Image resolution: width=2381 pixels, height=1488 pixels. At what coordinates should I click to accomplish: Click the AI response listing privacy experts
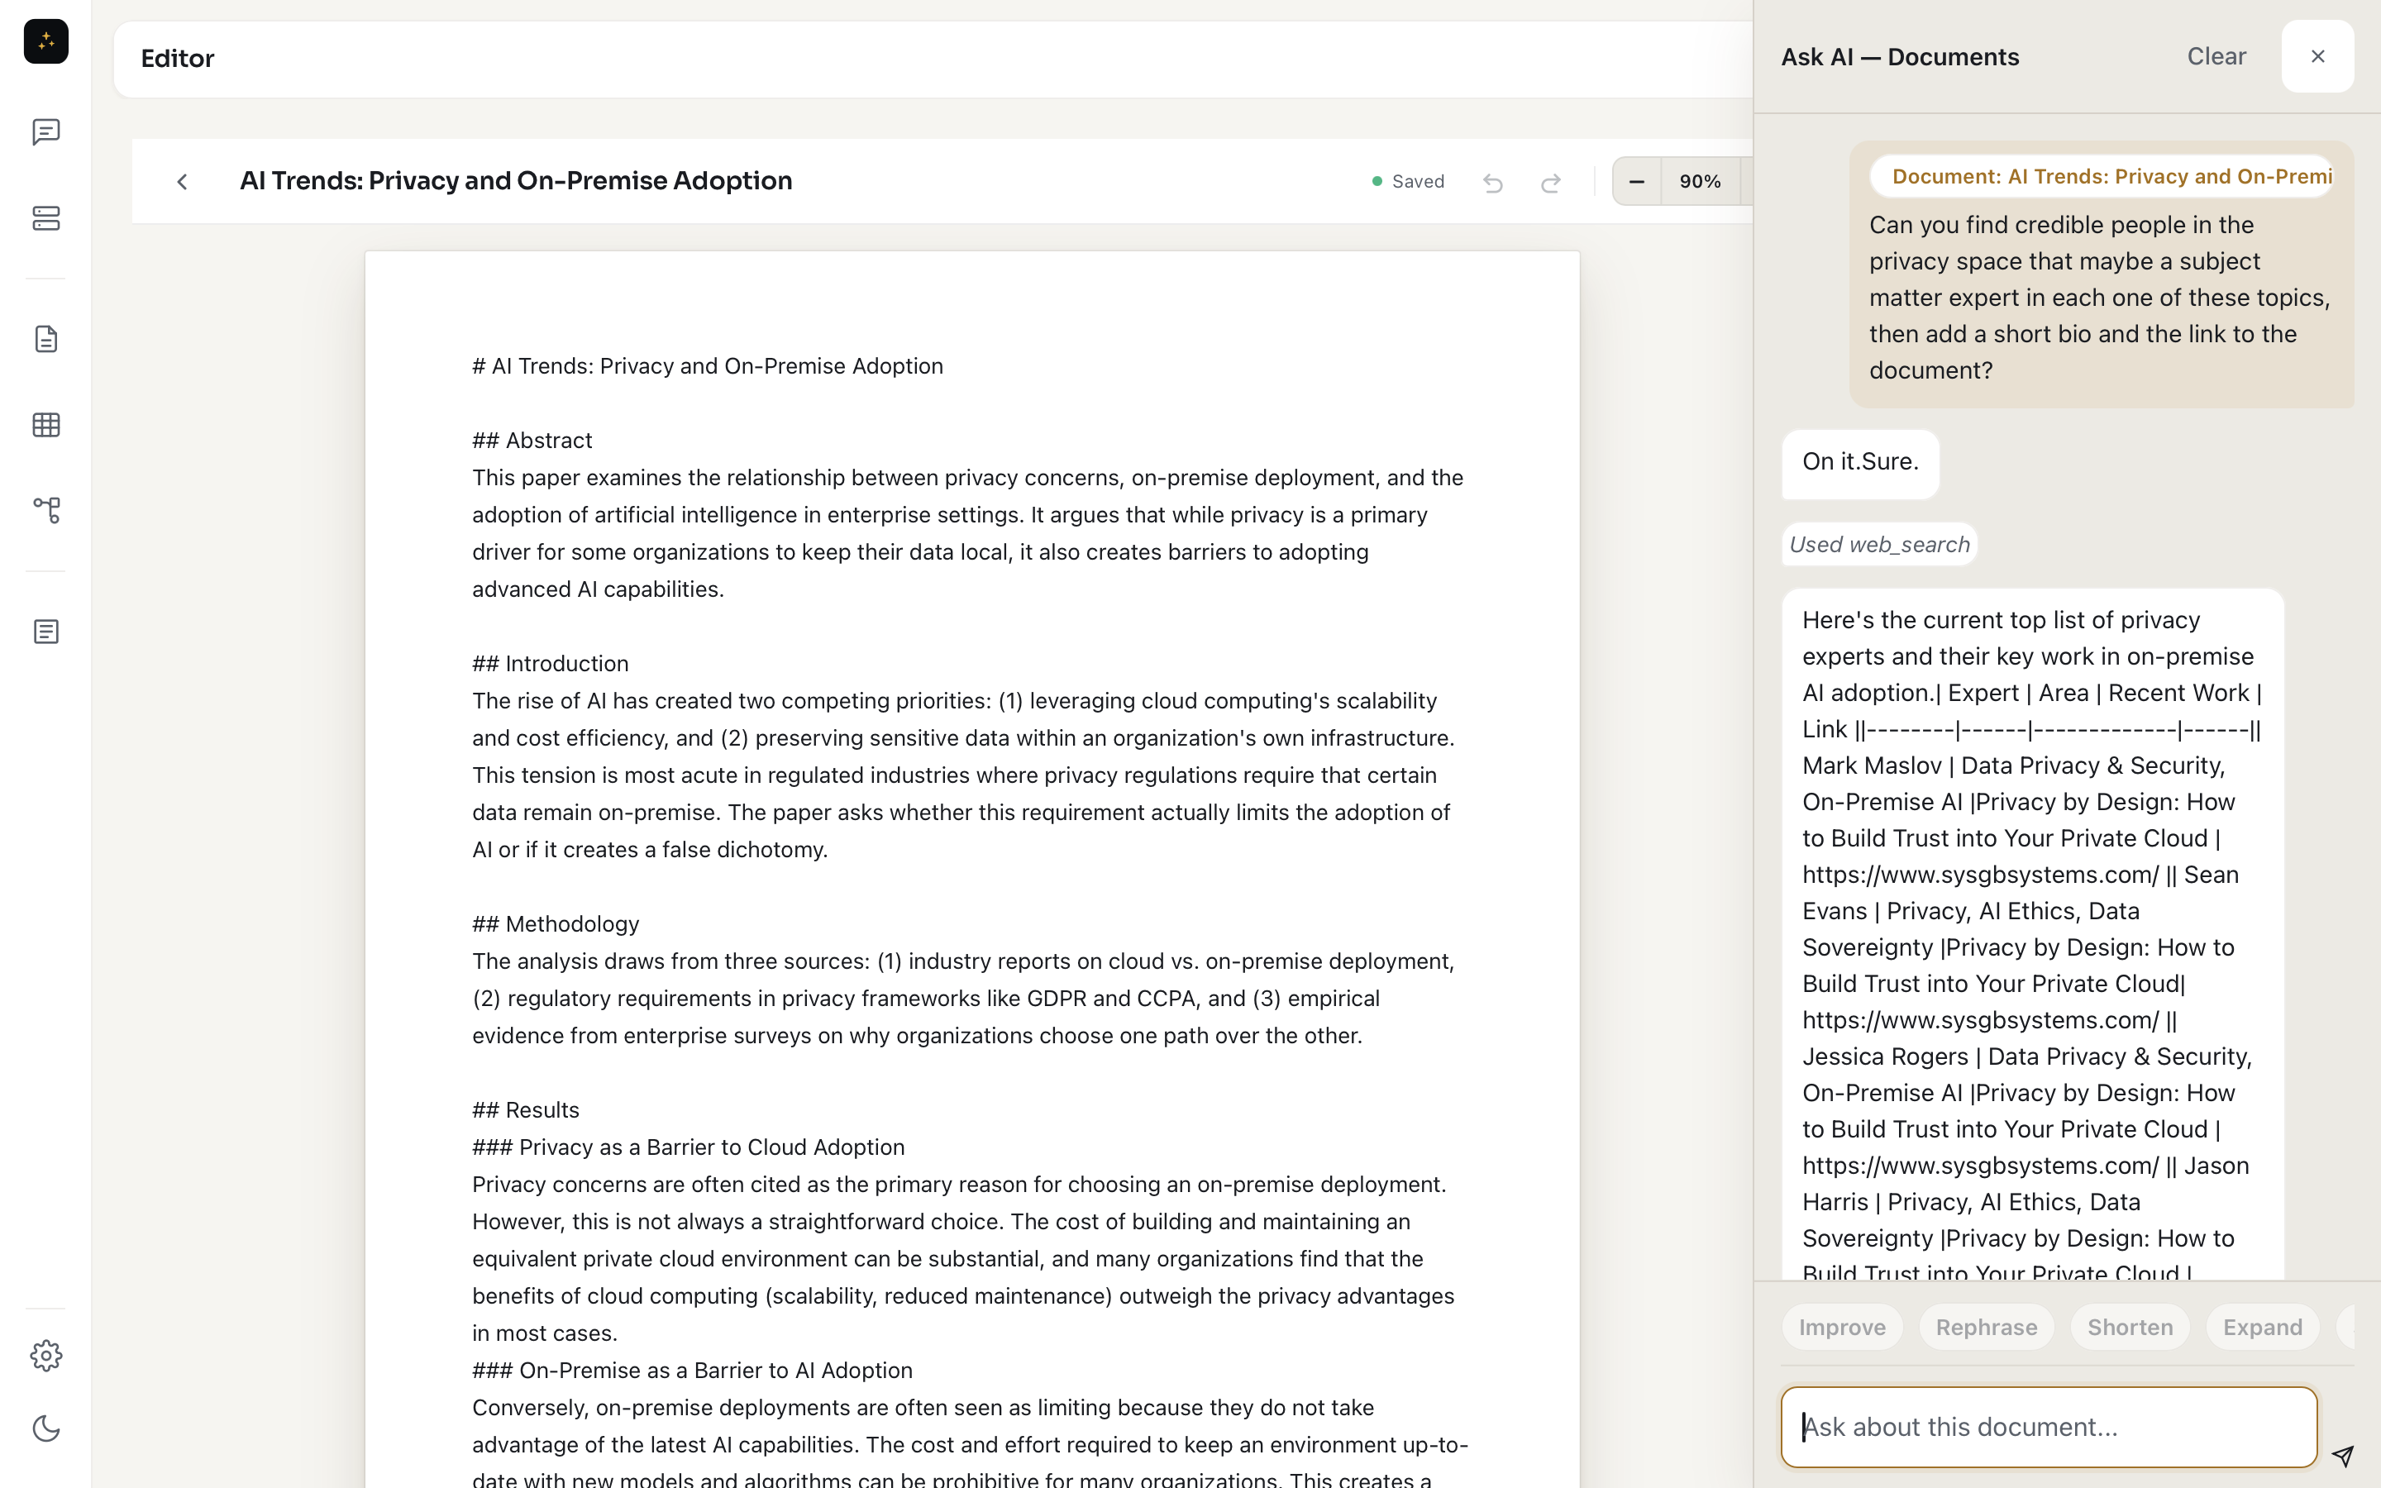coord(2032,933)
